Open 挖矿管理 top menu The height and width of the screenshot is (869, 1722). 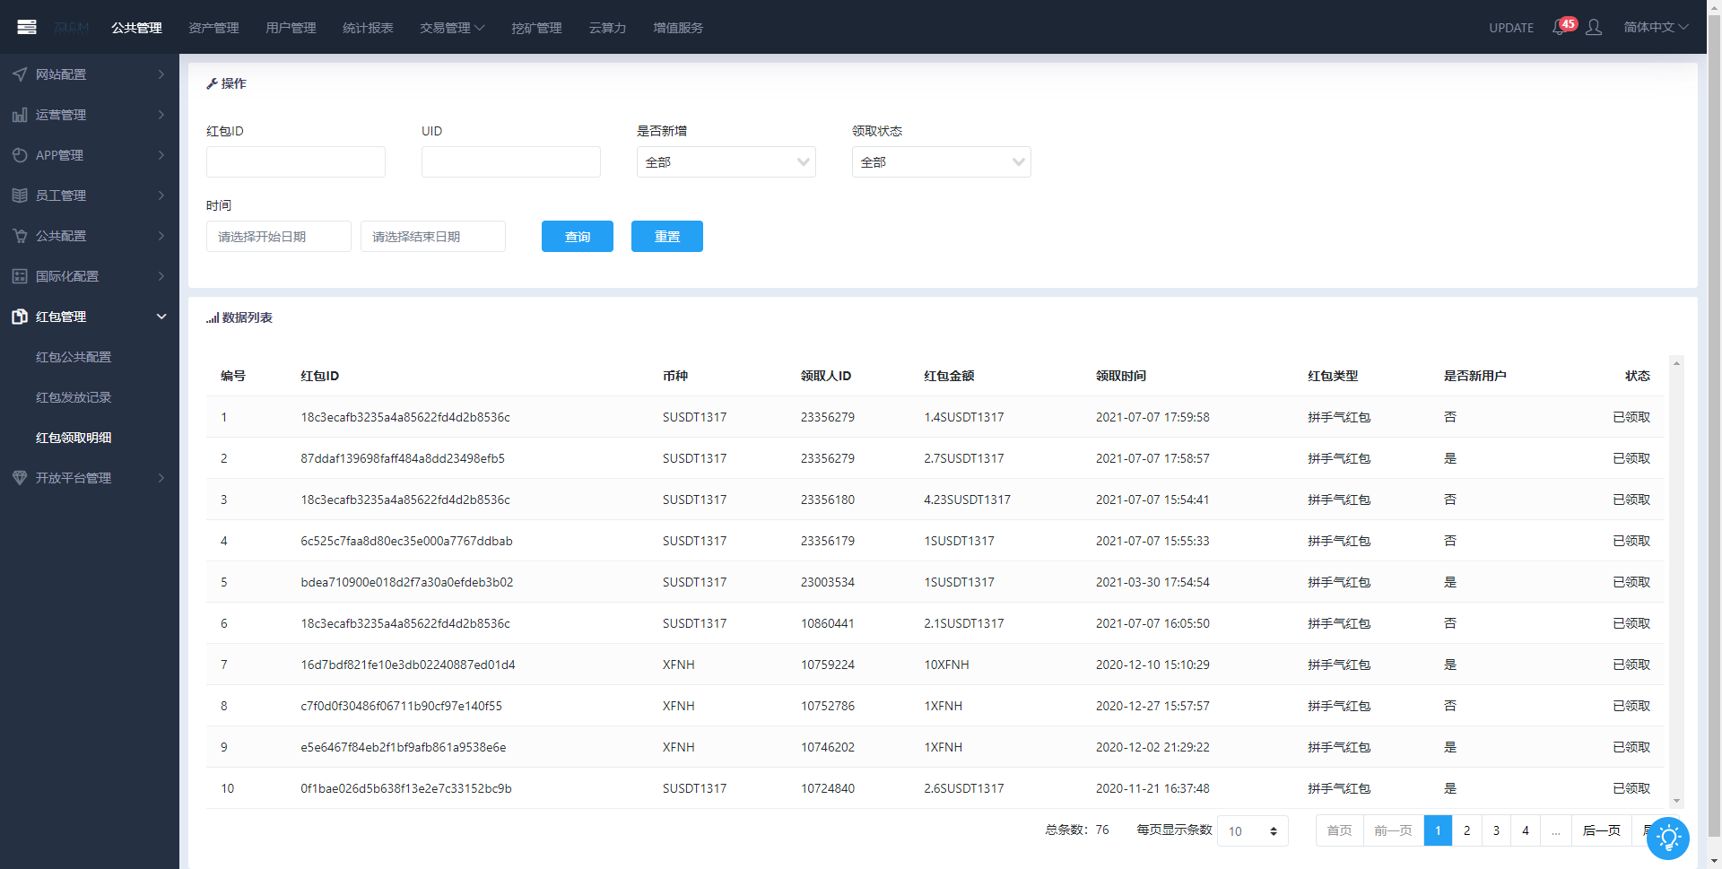click(x=536, y=28)
